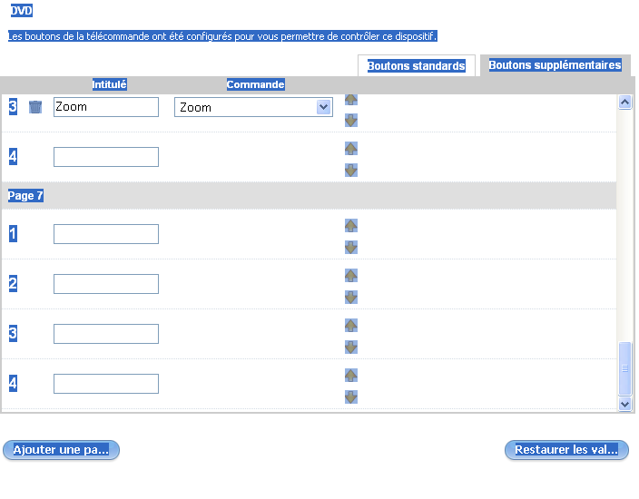Viewport: 639px width, 499px height.
Task: Click Page 7 button 1 label field
Action: 106,234
